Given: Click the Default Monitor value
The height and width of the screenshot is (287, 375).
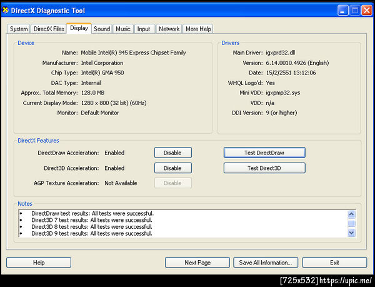Looking at the screenshot, I should pos(100,113).
